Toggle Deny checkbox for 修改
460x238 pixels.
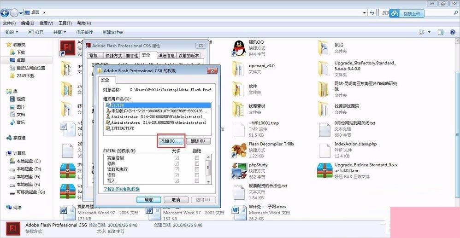197,163
